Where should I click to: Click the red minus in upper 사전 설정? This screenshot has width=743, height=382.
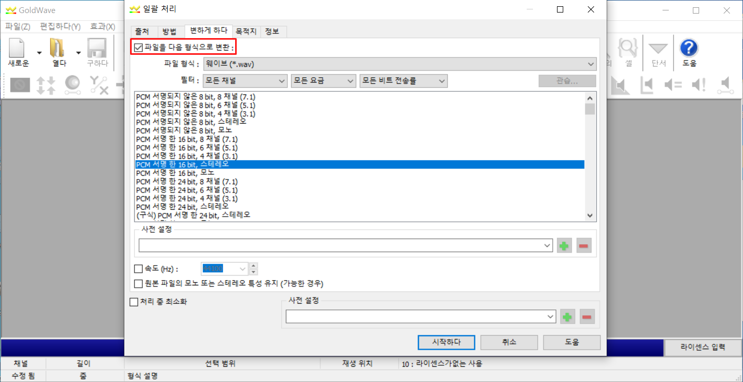tap(584, 245)
